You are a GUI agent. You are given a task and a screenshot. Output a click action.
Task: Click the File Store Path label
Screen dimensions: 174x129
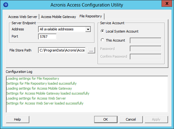20,50
